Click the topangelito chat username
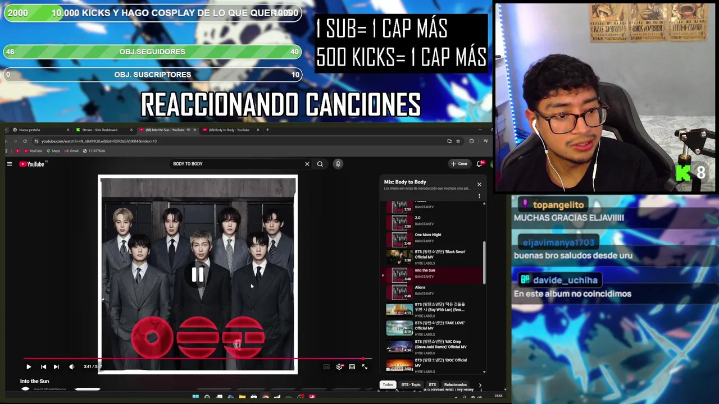This screenshot has height=404, width=719. [x=558, y=205]
